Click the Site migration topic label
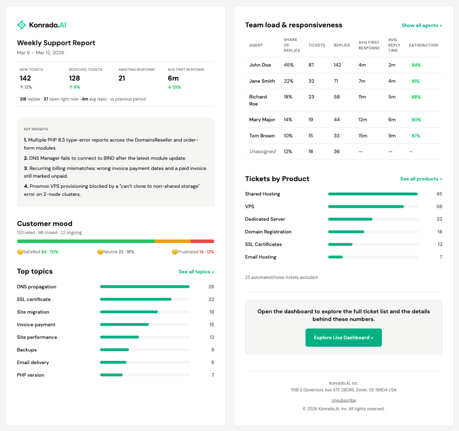Viewport: 459px width, 431px height. 33,312
